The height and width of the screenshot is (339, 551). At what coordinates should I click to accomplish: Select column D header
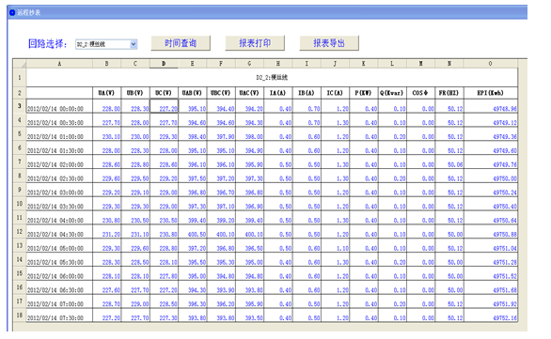point(164,64)
